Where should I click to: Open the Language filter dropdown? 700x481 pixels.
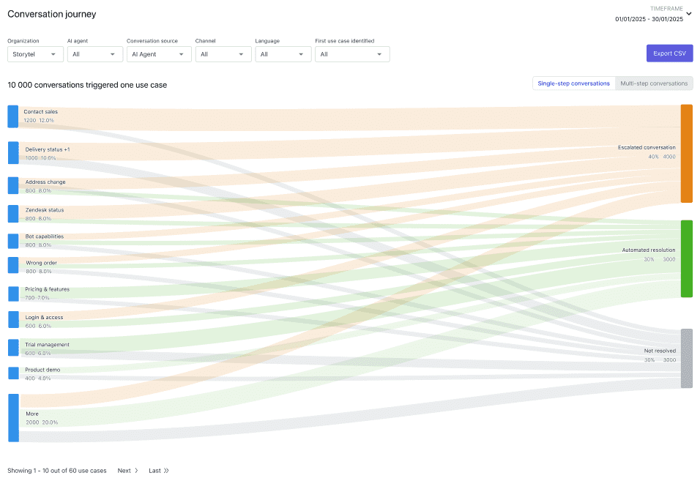click(283, 54)
